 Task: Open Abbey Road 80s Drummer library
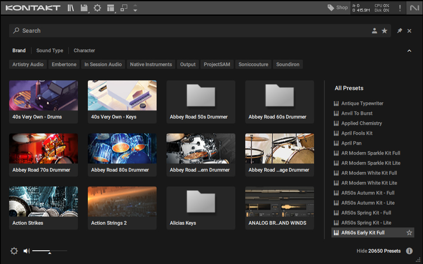click(122, 155)
